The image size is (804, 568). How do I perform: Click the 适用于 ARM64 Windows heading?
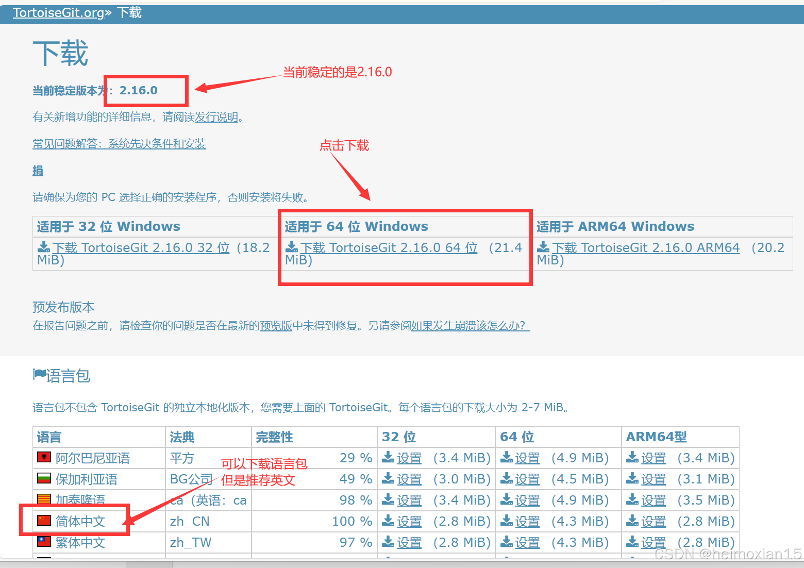pyautogui.click(x=615, y=226)
